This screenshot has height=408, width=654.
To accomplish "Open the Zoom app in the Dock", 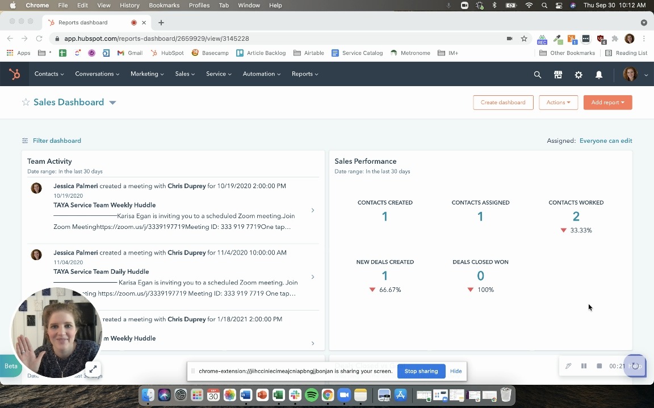I will (x=344, y=395).
